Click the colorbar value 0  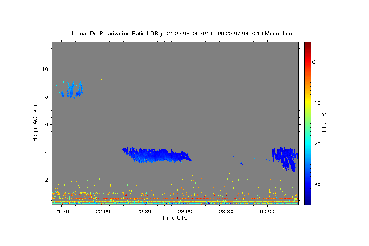pyautogui.click(x=314, y=62)
